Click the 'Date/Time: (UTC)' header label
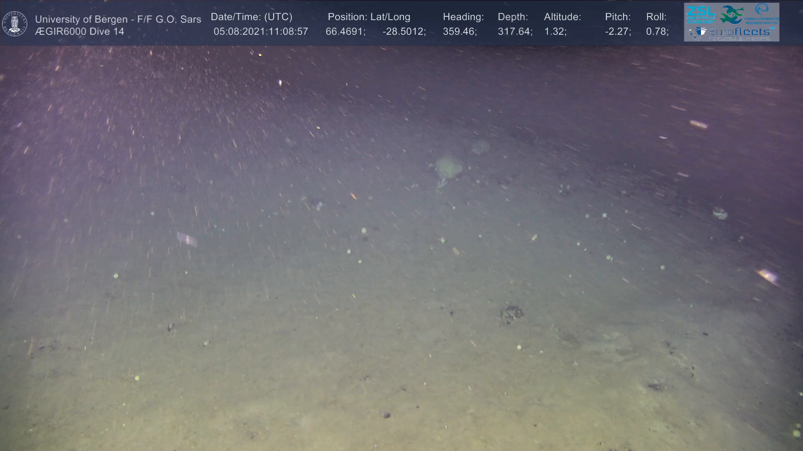The width and height of the screenshot is (803, 451). 251,17
